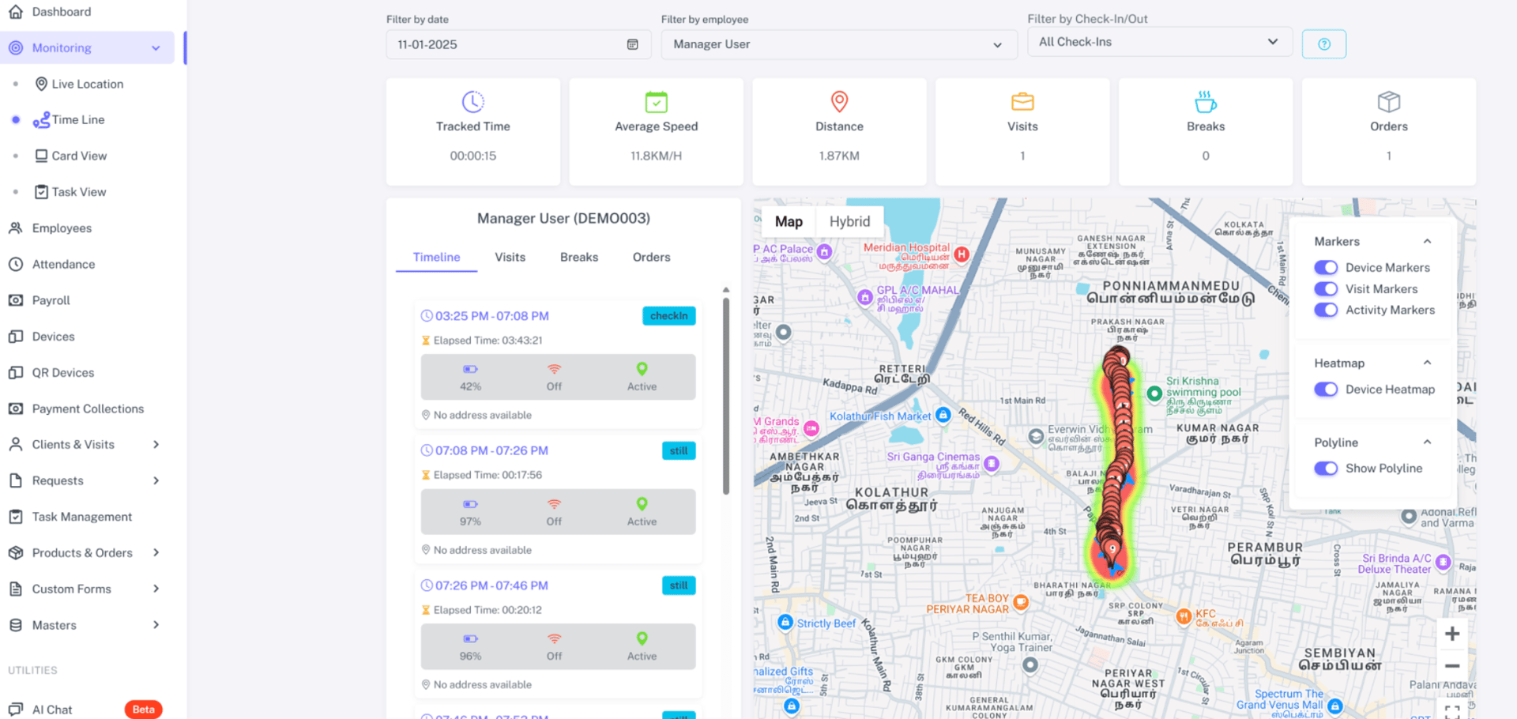Click the Visits briefcase icon

(x=1022, y=102)
